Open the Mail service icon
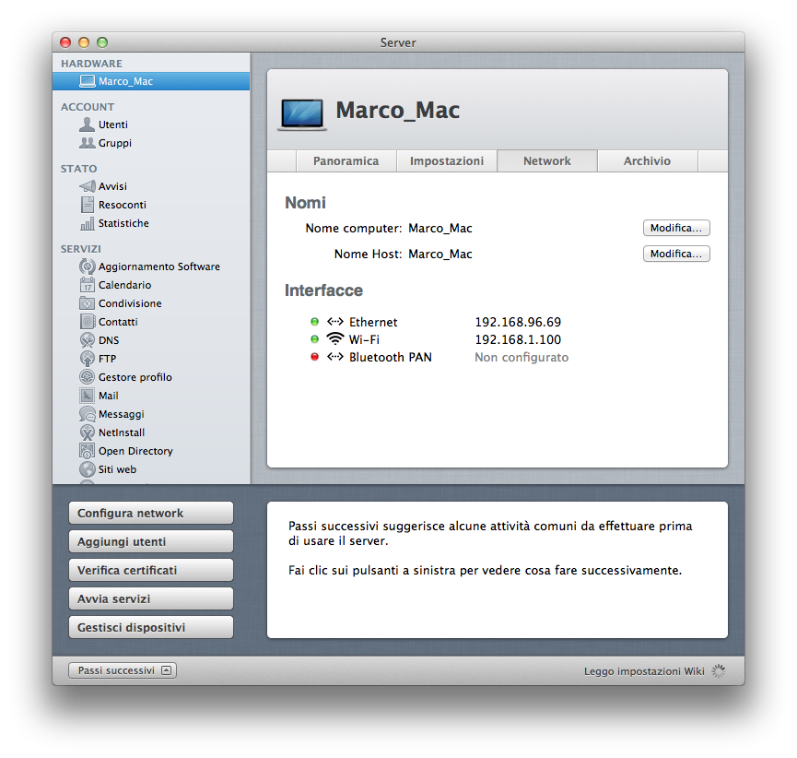 pyautogui.click(x=87, y=396)
